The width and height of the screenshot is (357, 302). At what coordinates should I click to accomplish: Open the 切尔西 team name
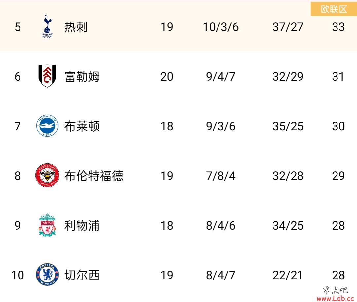[x=82, y=275]
